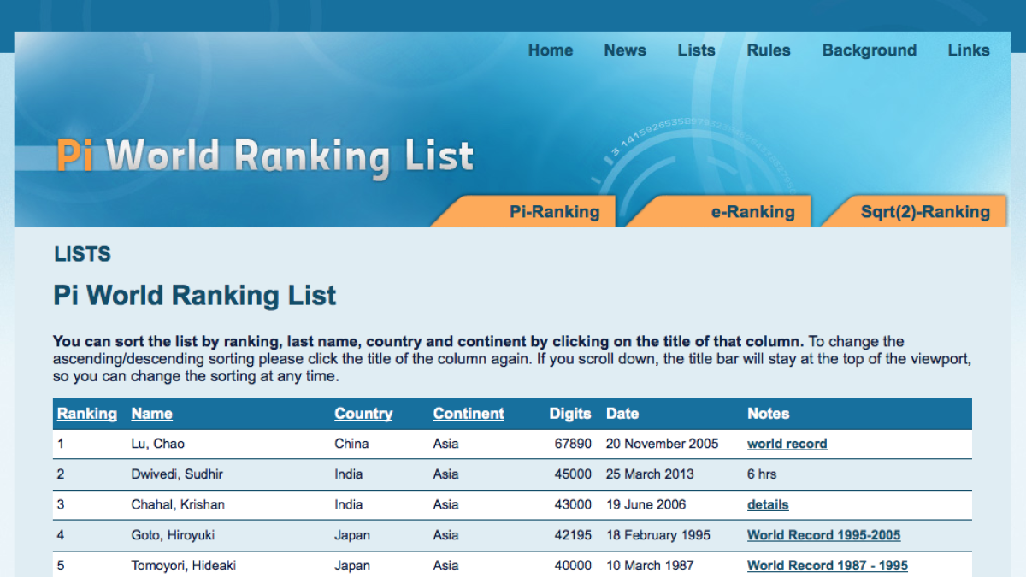Click the Digits column header
Screen dimensions: 1026x577
tap(570, 414)
